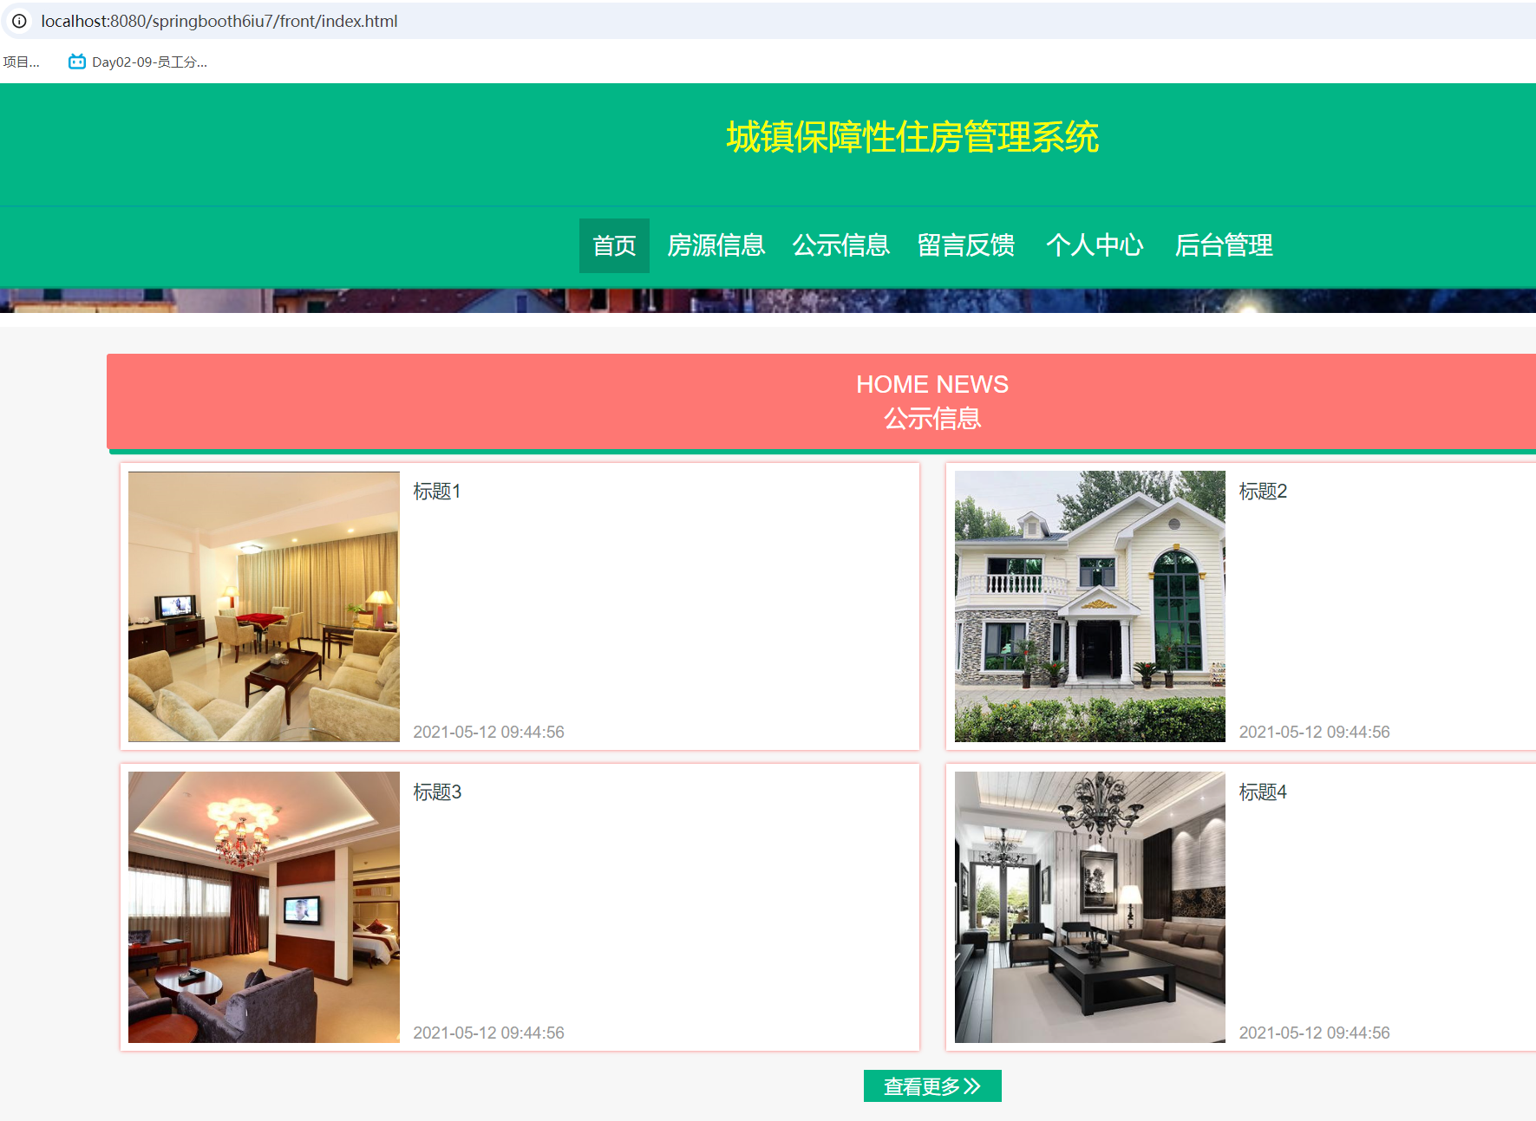
Task: Click the 查看更多 button
Action: pos(932,1085)
